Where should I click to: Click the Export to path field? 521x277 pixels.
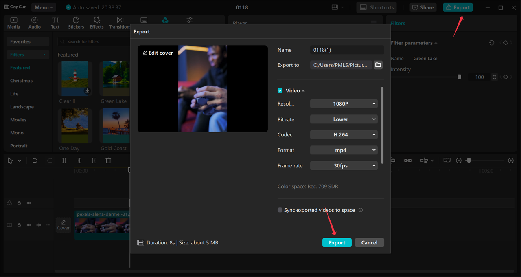tap(341, 65)
